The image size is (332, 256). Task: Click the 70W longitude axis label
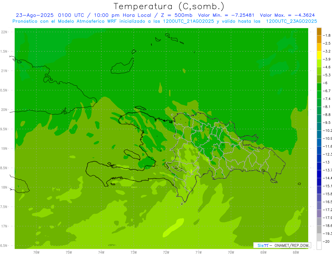pos(231,252)
